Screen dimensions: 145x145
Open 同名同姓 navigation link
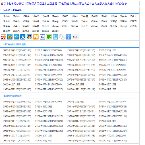64,4
